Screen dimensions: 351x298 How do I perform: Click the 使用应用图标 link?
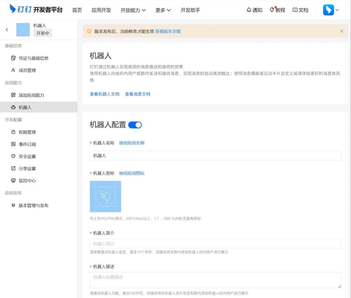point(132,173)
